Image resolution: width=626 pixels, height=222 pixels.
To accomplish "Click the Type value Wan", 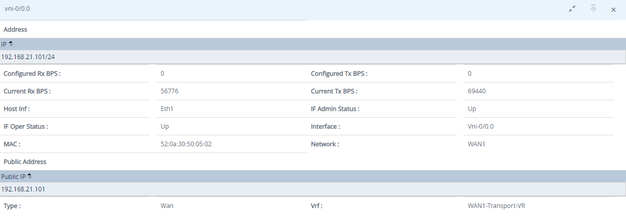I will click(x=167, y=206).
